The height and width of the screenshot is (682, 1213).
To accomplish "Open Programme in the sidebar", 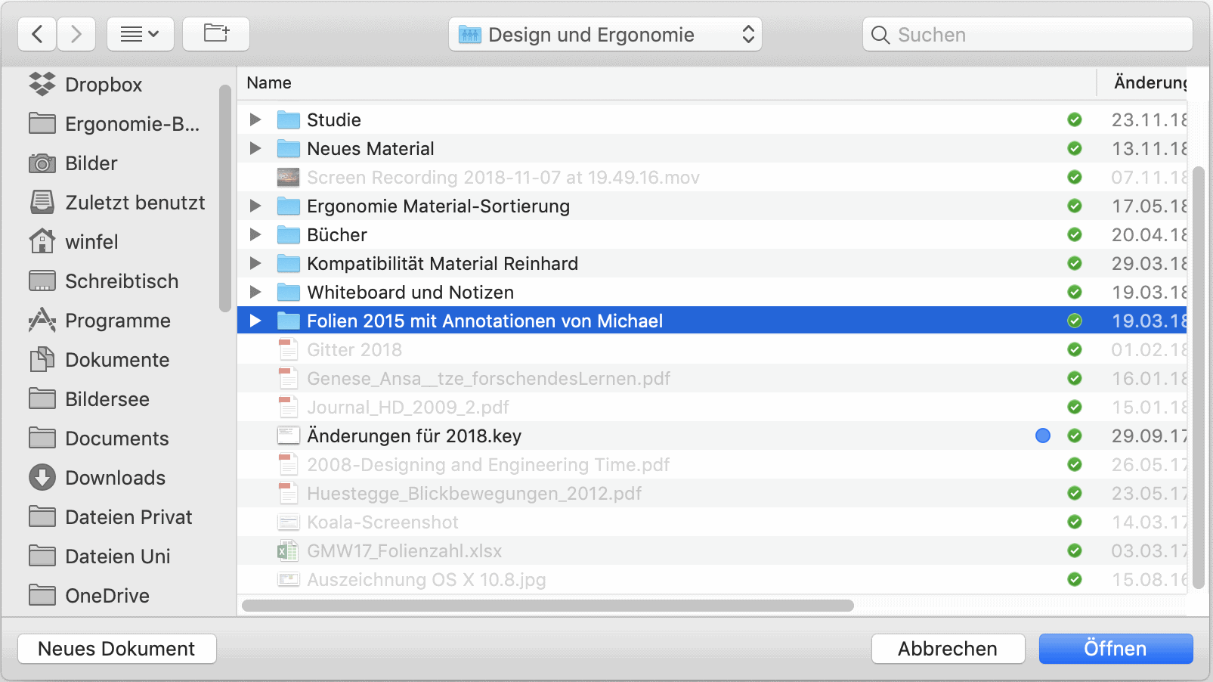I will pos(117,321).
